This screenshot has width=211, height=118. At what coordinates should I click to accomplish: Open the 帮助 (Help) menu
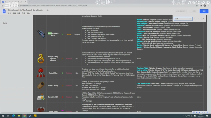click(x=28, y=13)
